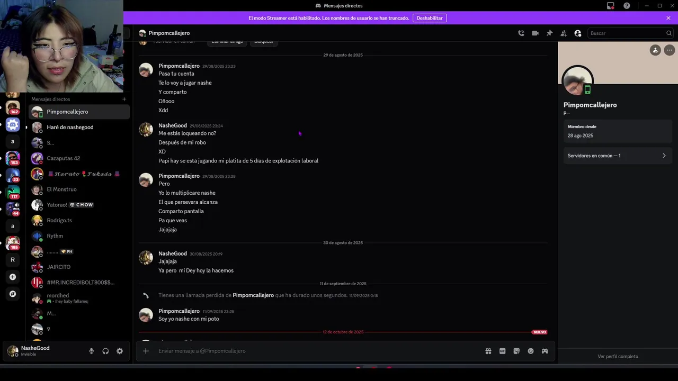Open user settings gear

click(120, 351)
